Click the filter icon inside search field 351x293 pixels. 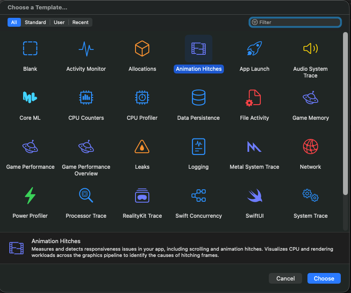[255, 22]
